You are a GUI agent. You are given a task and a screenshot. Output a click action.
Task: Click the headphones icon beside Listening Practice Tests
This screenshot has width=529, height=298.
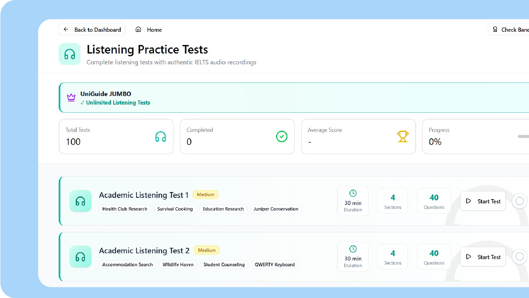tap(70, 54)
